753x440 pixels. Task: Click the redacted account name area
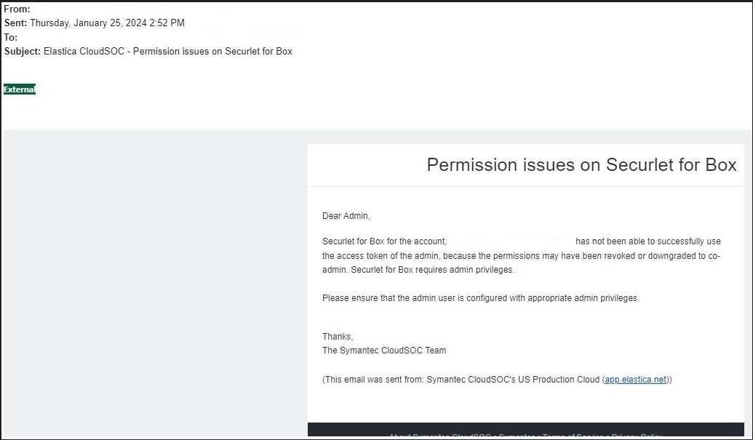coord(511,241)
